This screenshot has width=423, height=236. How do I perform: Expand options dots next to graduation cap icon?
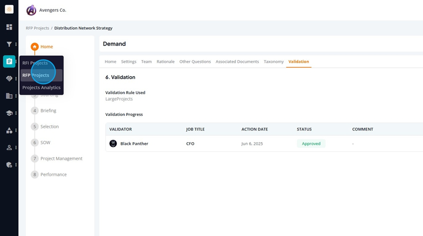coord(16,113)
